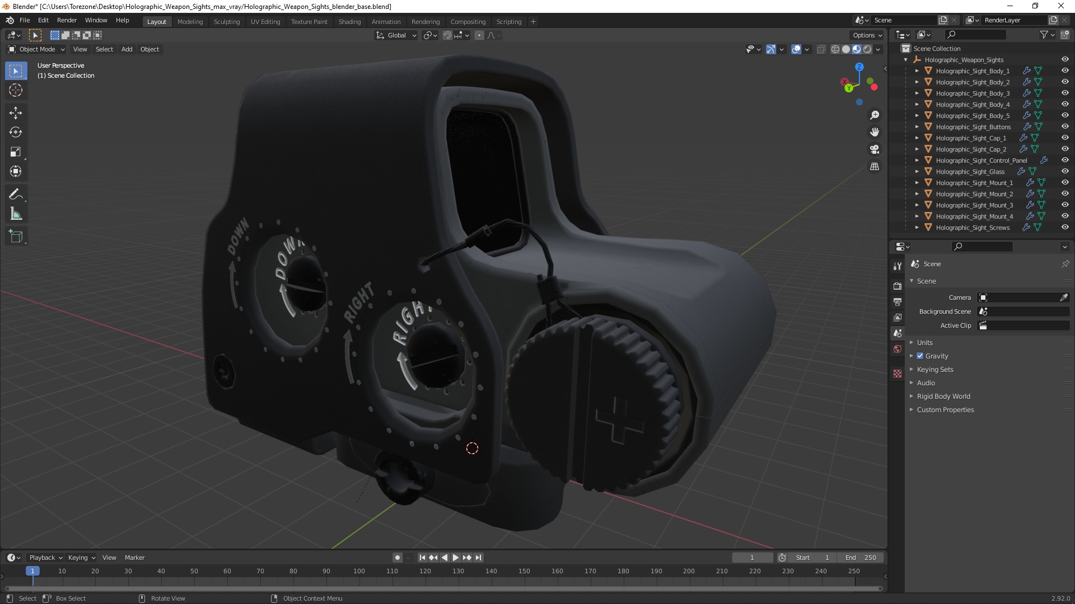Viewport: 1075px width, 604px height.
Task: Click the Pan view hand icon
Action: (x=875, y=133)
